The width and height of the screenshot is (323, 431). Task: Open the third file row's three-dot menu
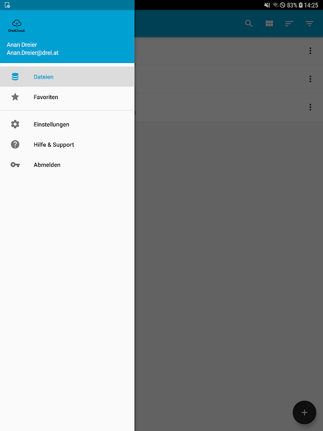click(x=311, y=107)
